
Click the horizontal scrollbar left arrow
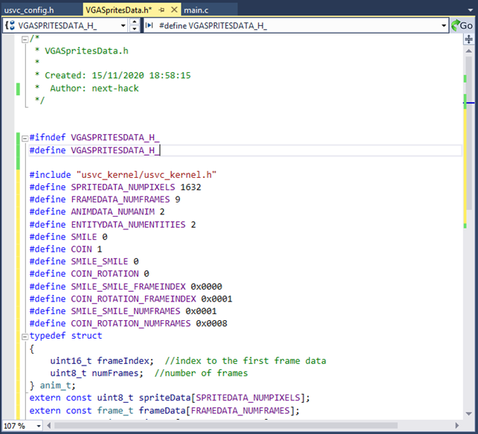49,426
